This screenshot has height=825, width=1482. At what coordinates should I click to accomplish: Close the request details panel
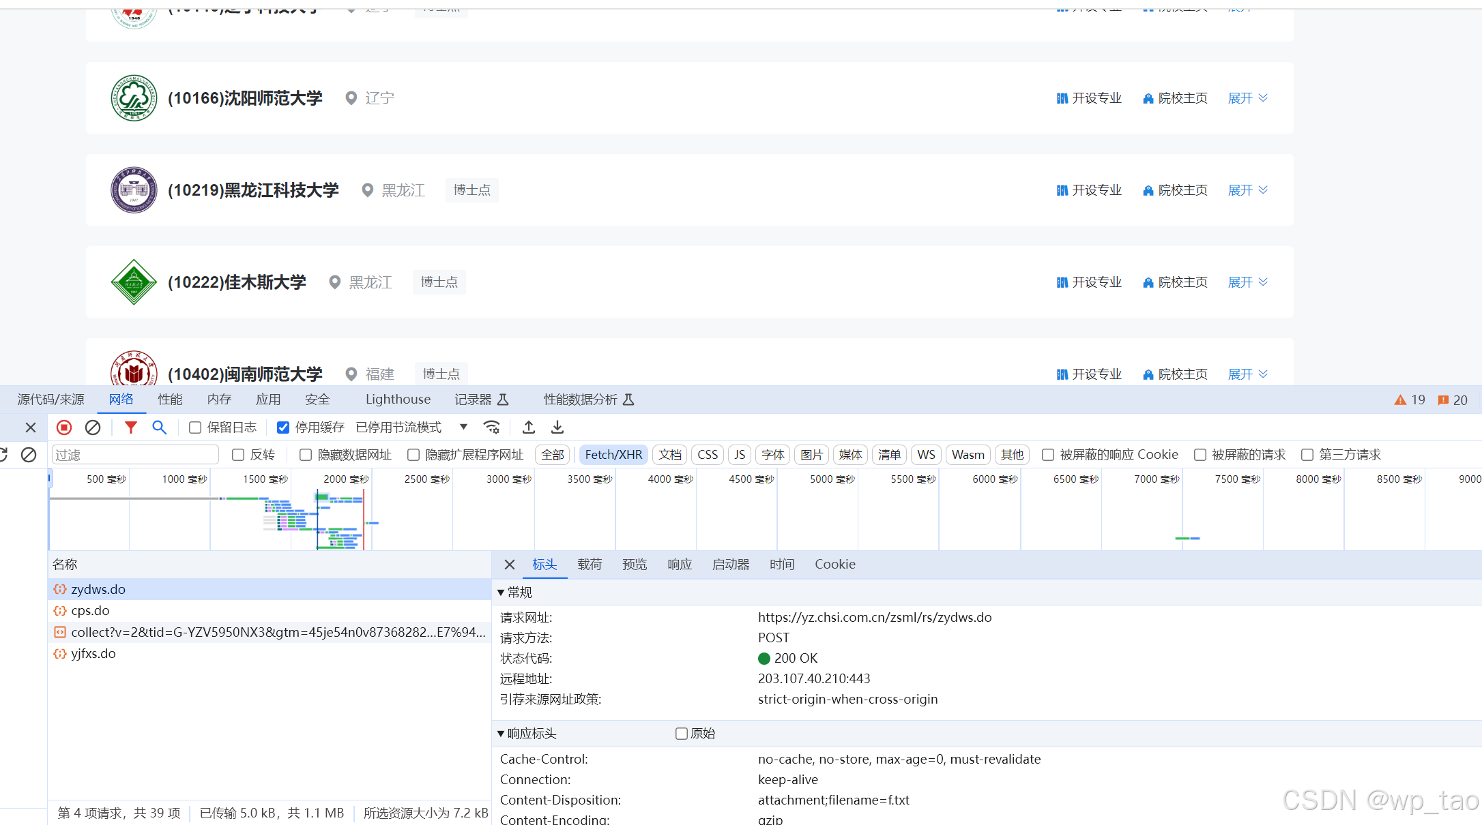point(509,565)
